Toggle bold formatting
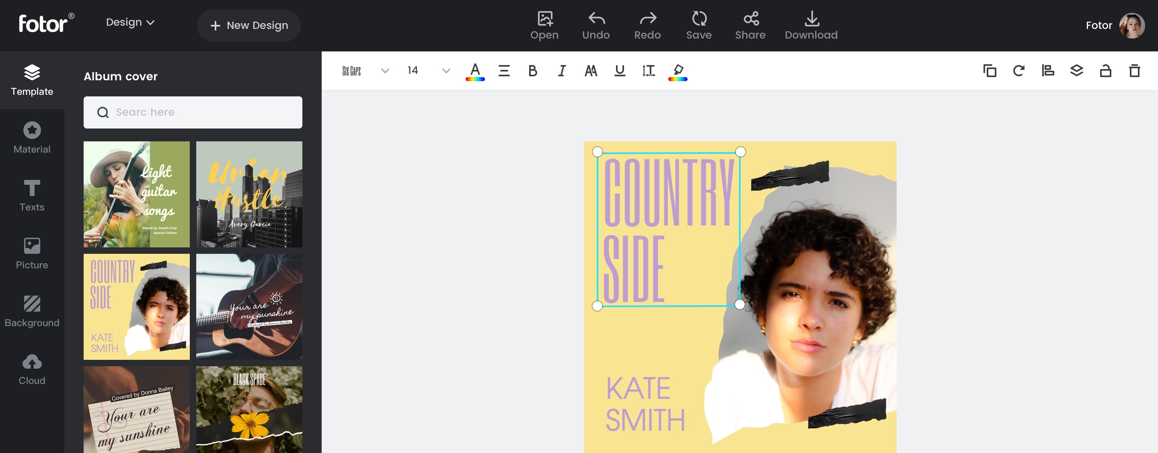The image size is (1158, 453). pos(533,71)
